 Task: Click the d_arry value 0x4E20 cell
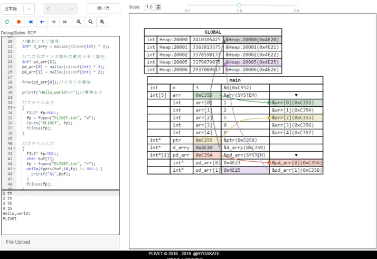(207, 147)
